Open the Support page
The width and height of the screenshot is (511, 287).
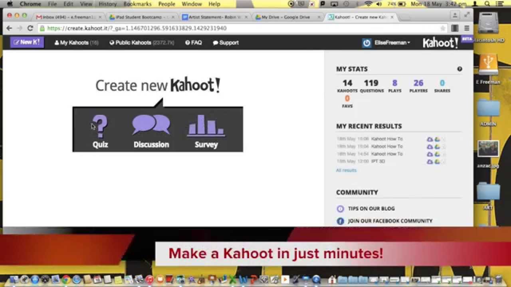226,43
